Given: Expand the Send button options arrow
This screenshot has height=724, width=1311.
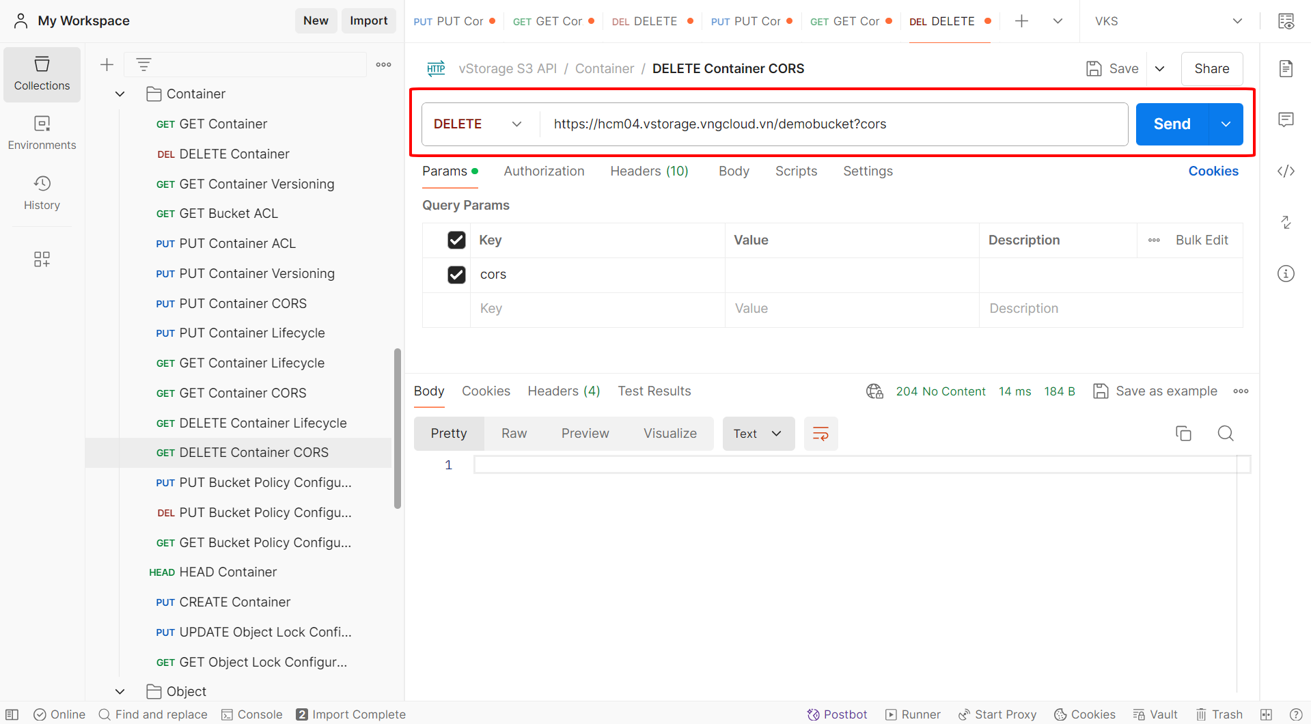Looking at the screenshot, I should click(1226, 124).
